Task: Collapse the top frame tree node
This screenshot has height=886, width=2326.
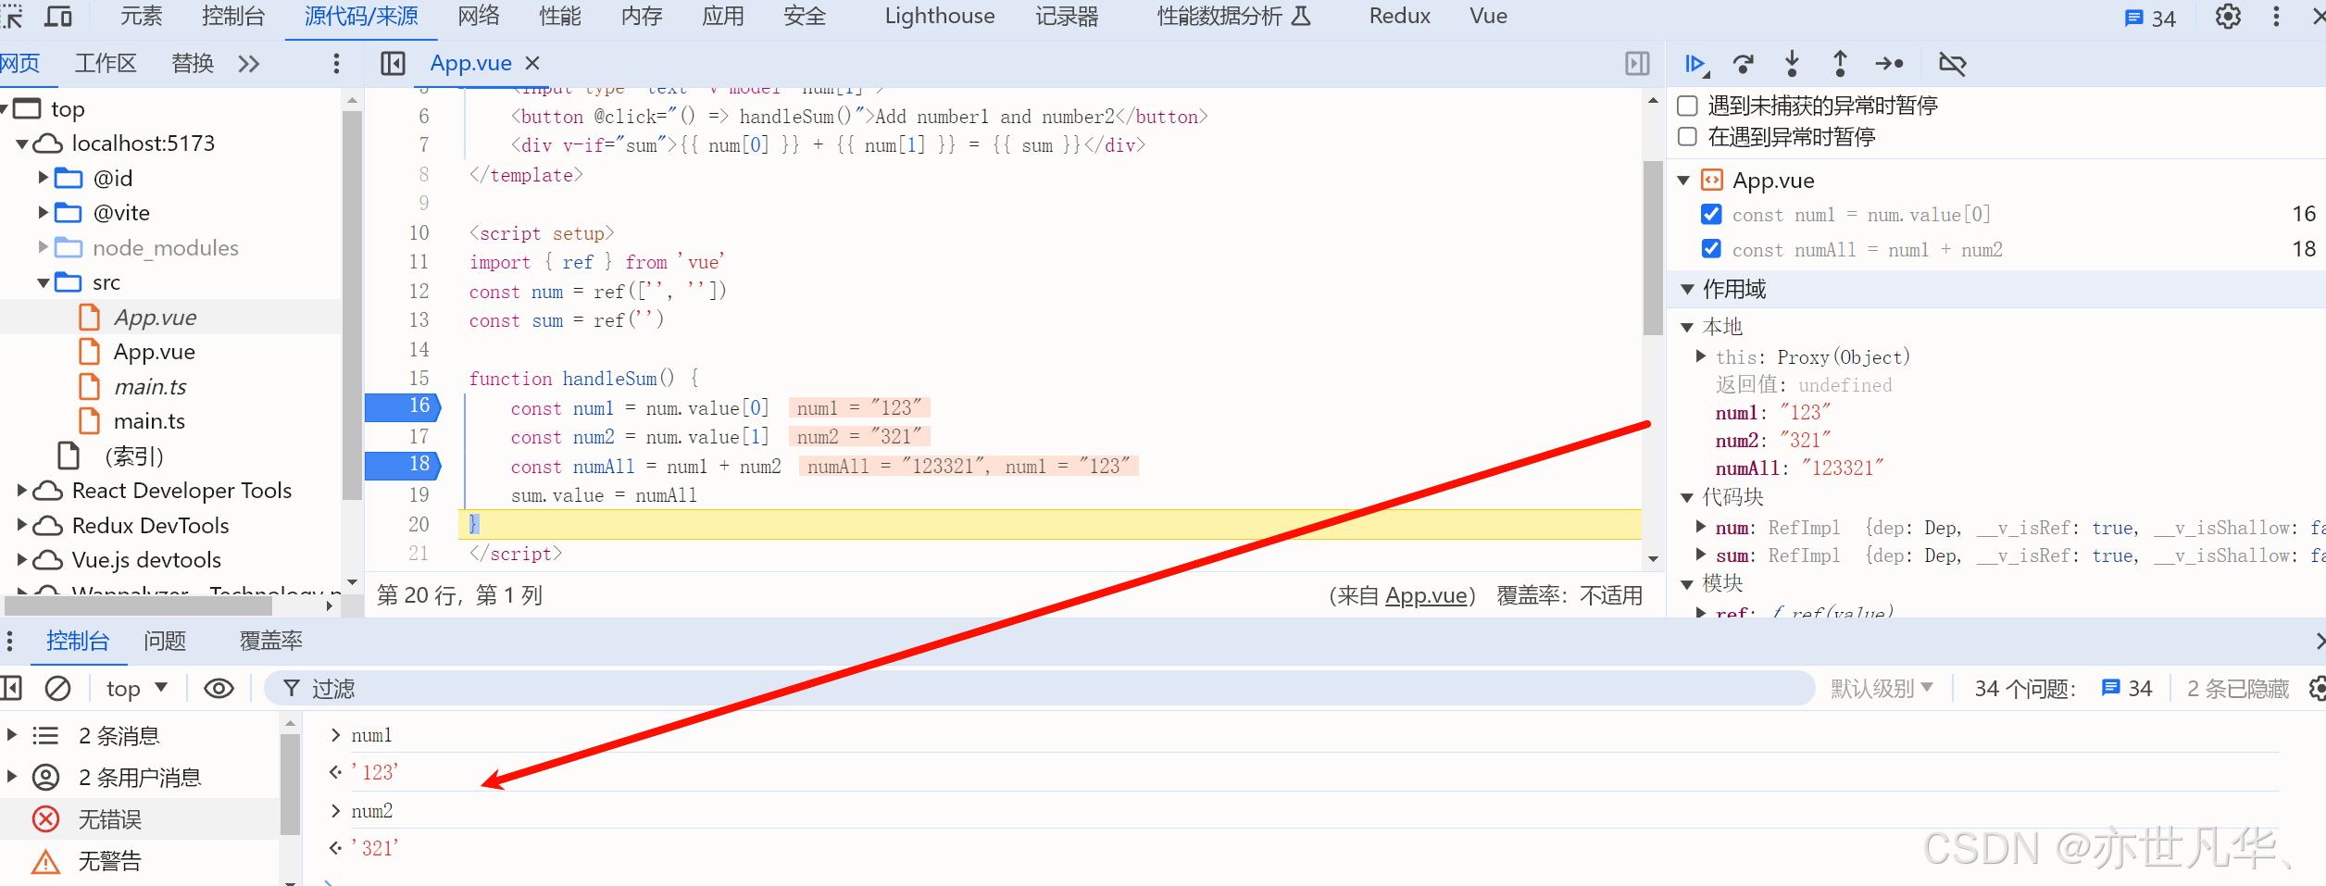Action: (5, 109)
